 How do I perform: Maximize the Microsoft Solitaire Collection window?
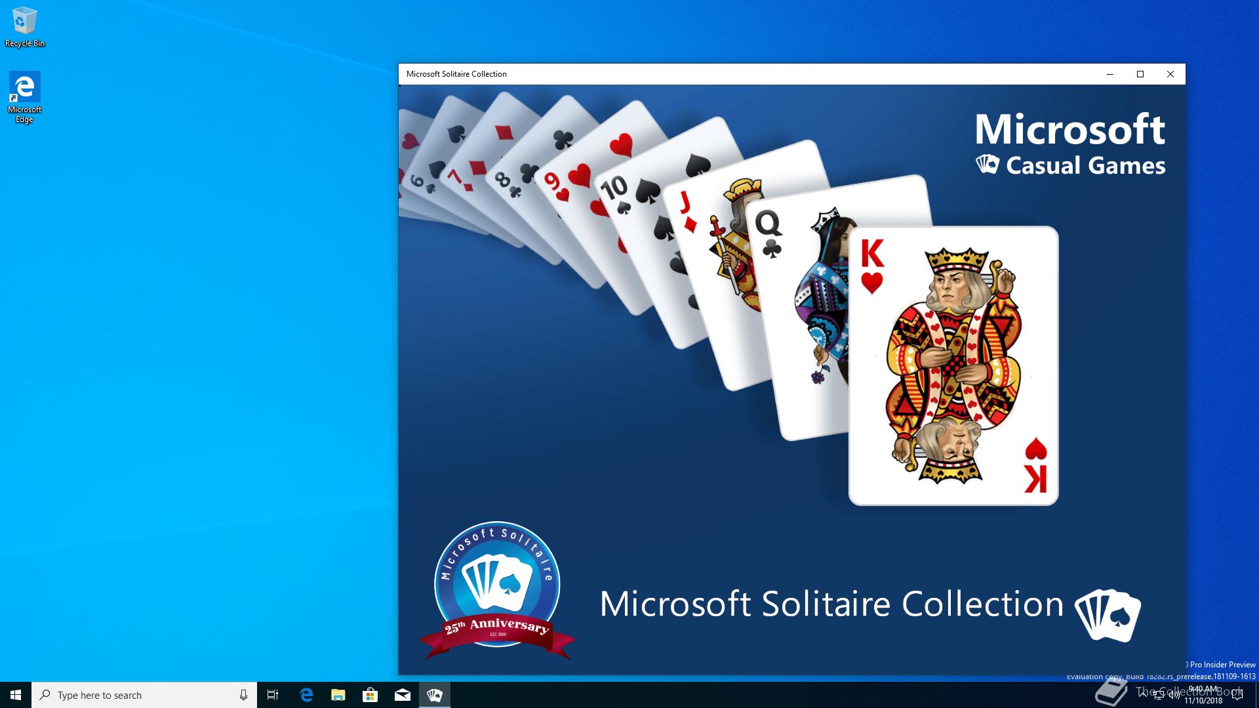click(1140, 74)
